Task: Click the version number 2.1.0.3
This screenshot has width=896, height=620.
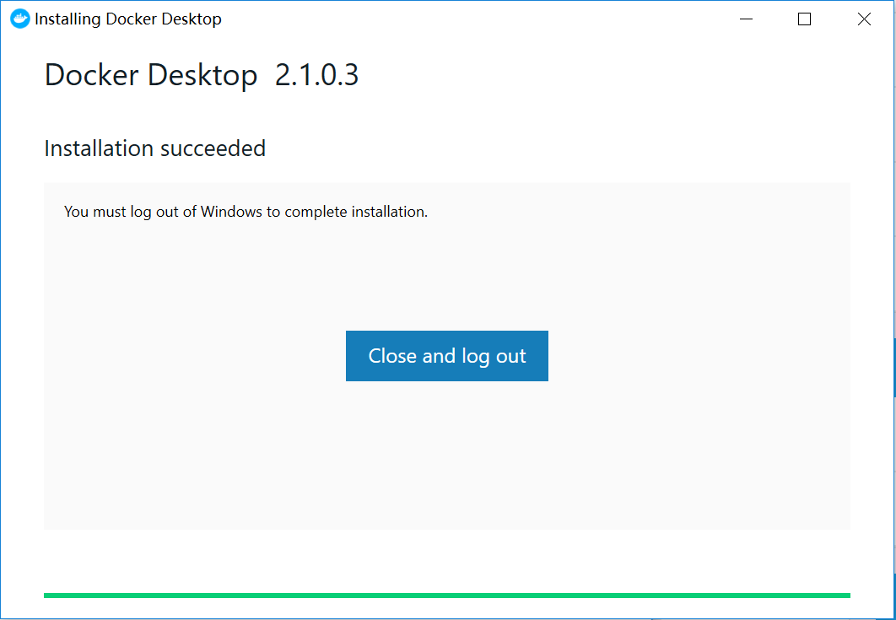Action: [x=316, y=75]
